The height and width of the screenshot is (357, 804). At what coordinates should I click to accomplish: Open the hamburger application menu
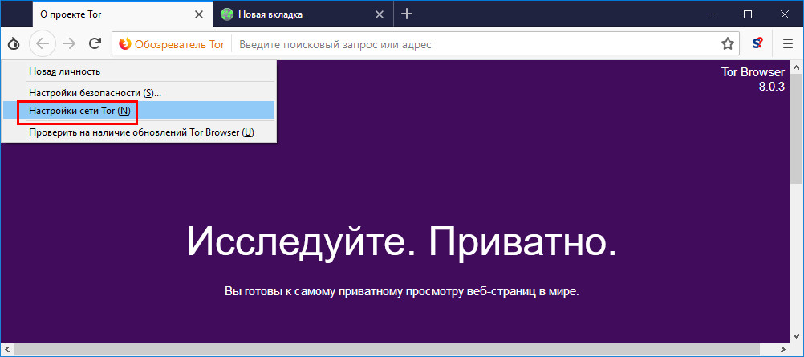point(788,44)
